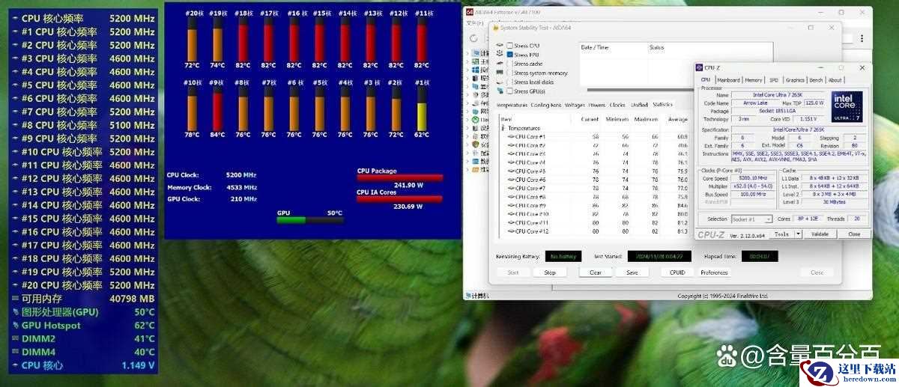899x387 pixels.
Task: Click the Validate button in CPU-Z
Action: click(x=820, y=234)
